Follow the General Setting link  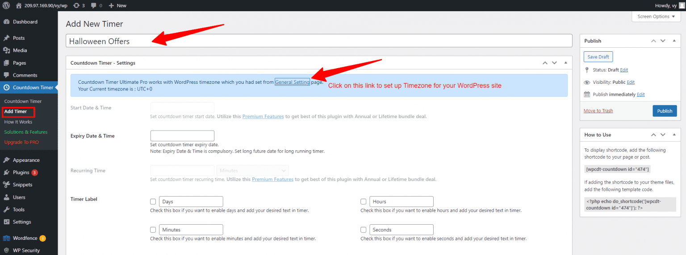coord(292,82)
